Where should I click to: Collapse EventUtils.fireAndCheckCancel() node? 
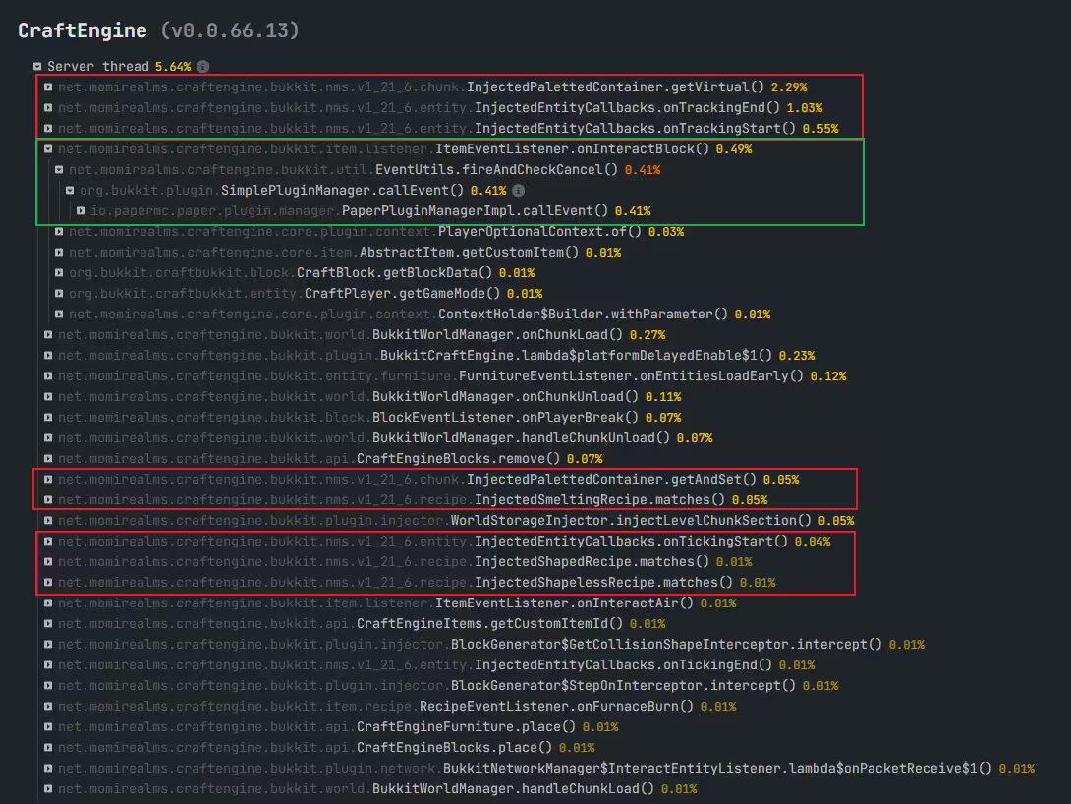[59, 170]
